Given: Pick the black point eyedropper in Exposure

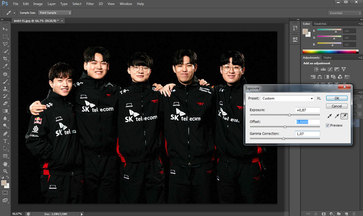Looking at the screenshot, I should 330,116.
